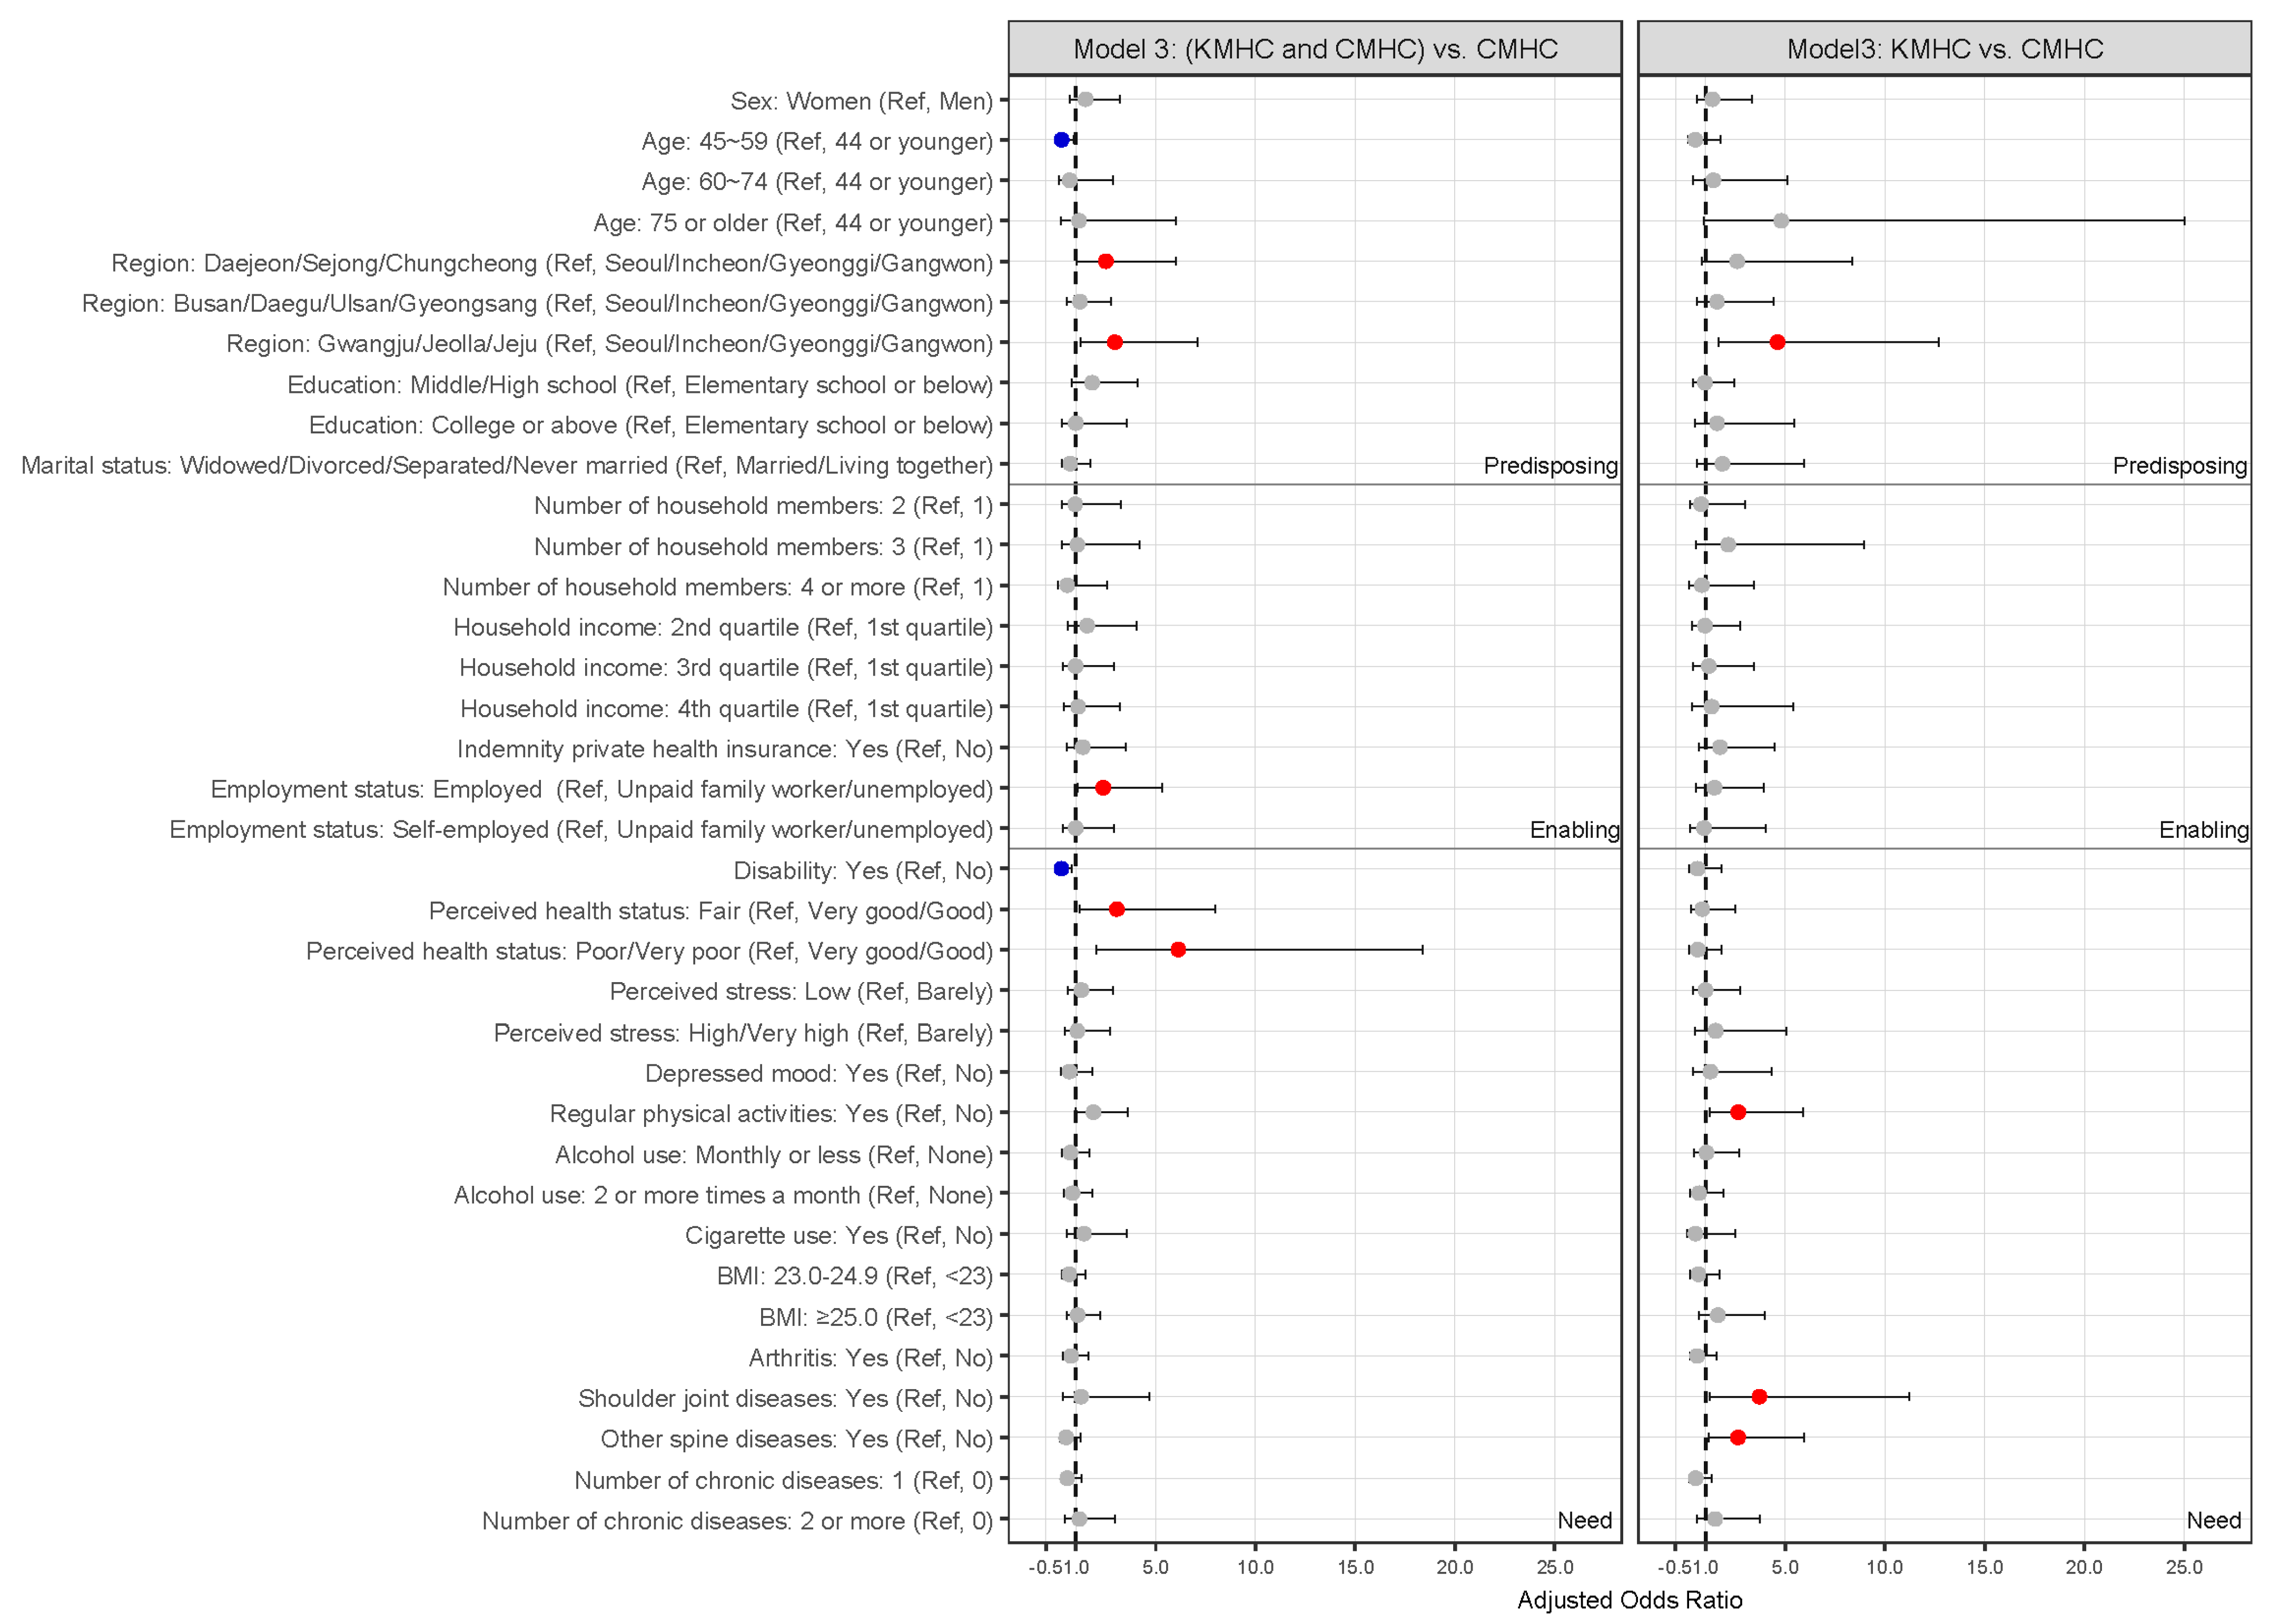Select 'Model3: KMHC vs. CMHC' header

1945,49
